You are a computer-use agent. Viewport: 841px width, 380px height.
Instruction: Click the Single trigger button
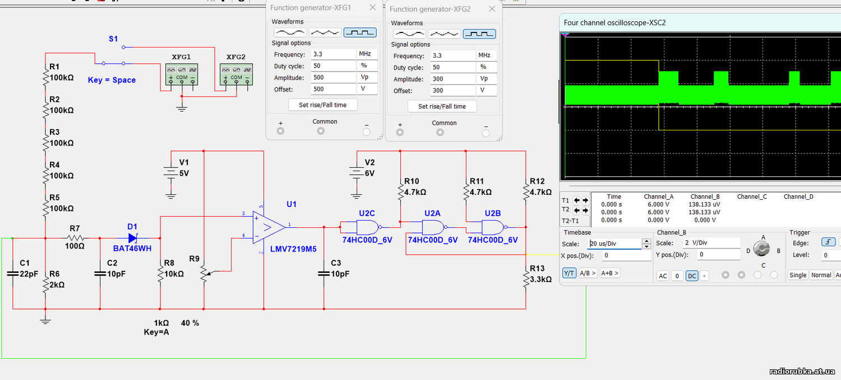798,275
